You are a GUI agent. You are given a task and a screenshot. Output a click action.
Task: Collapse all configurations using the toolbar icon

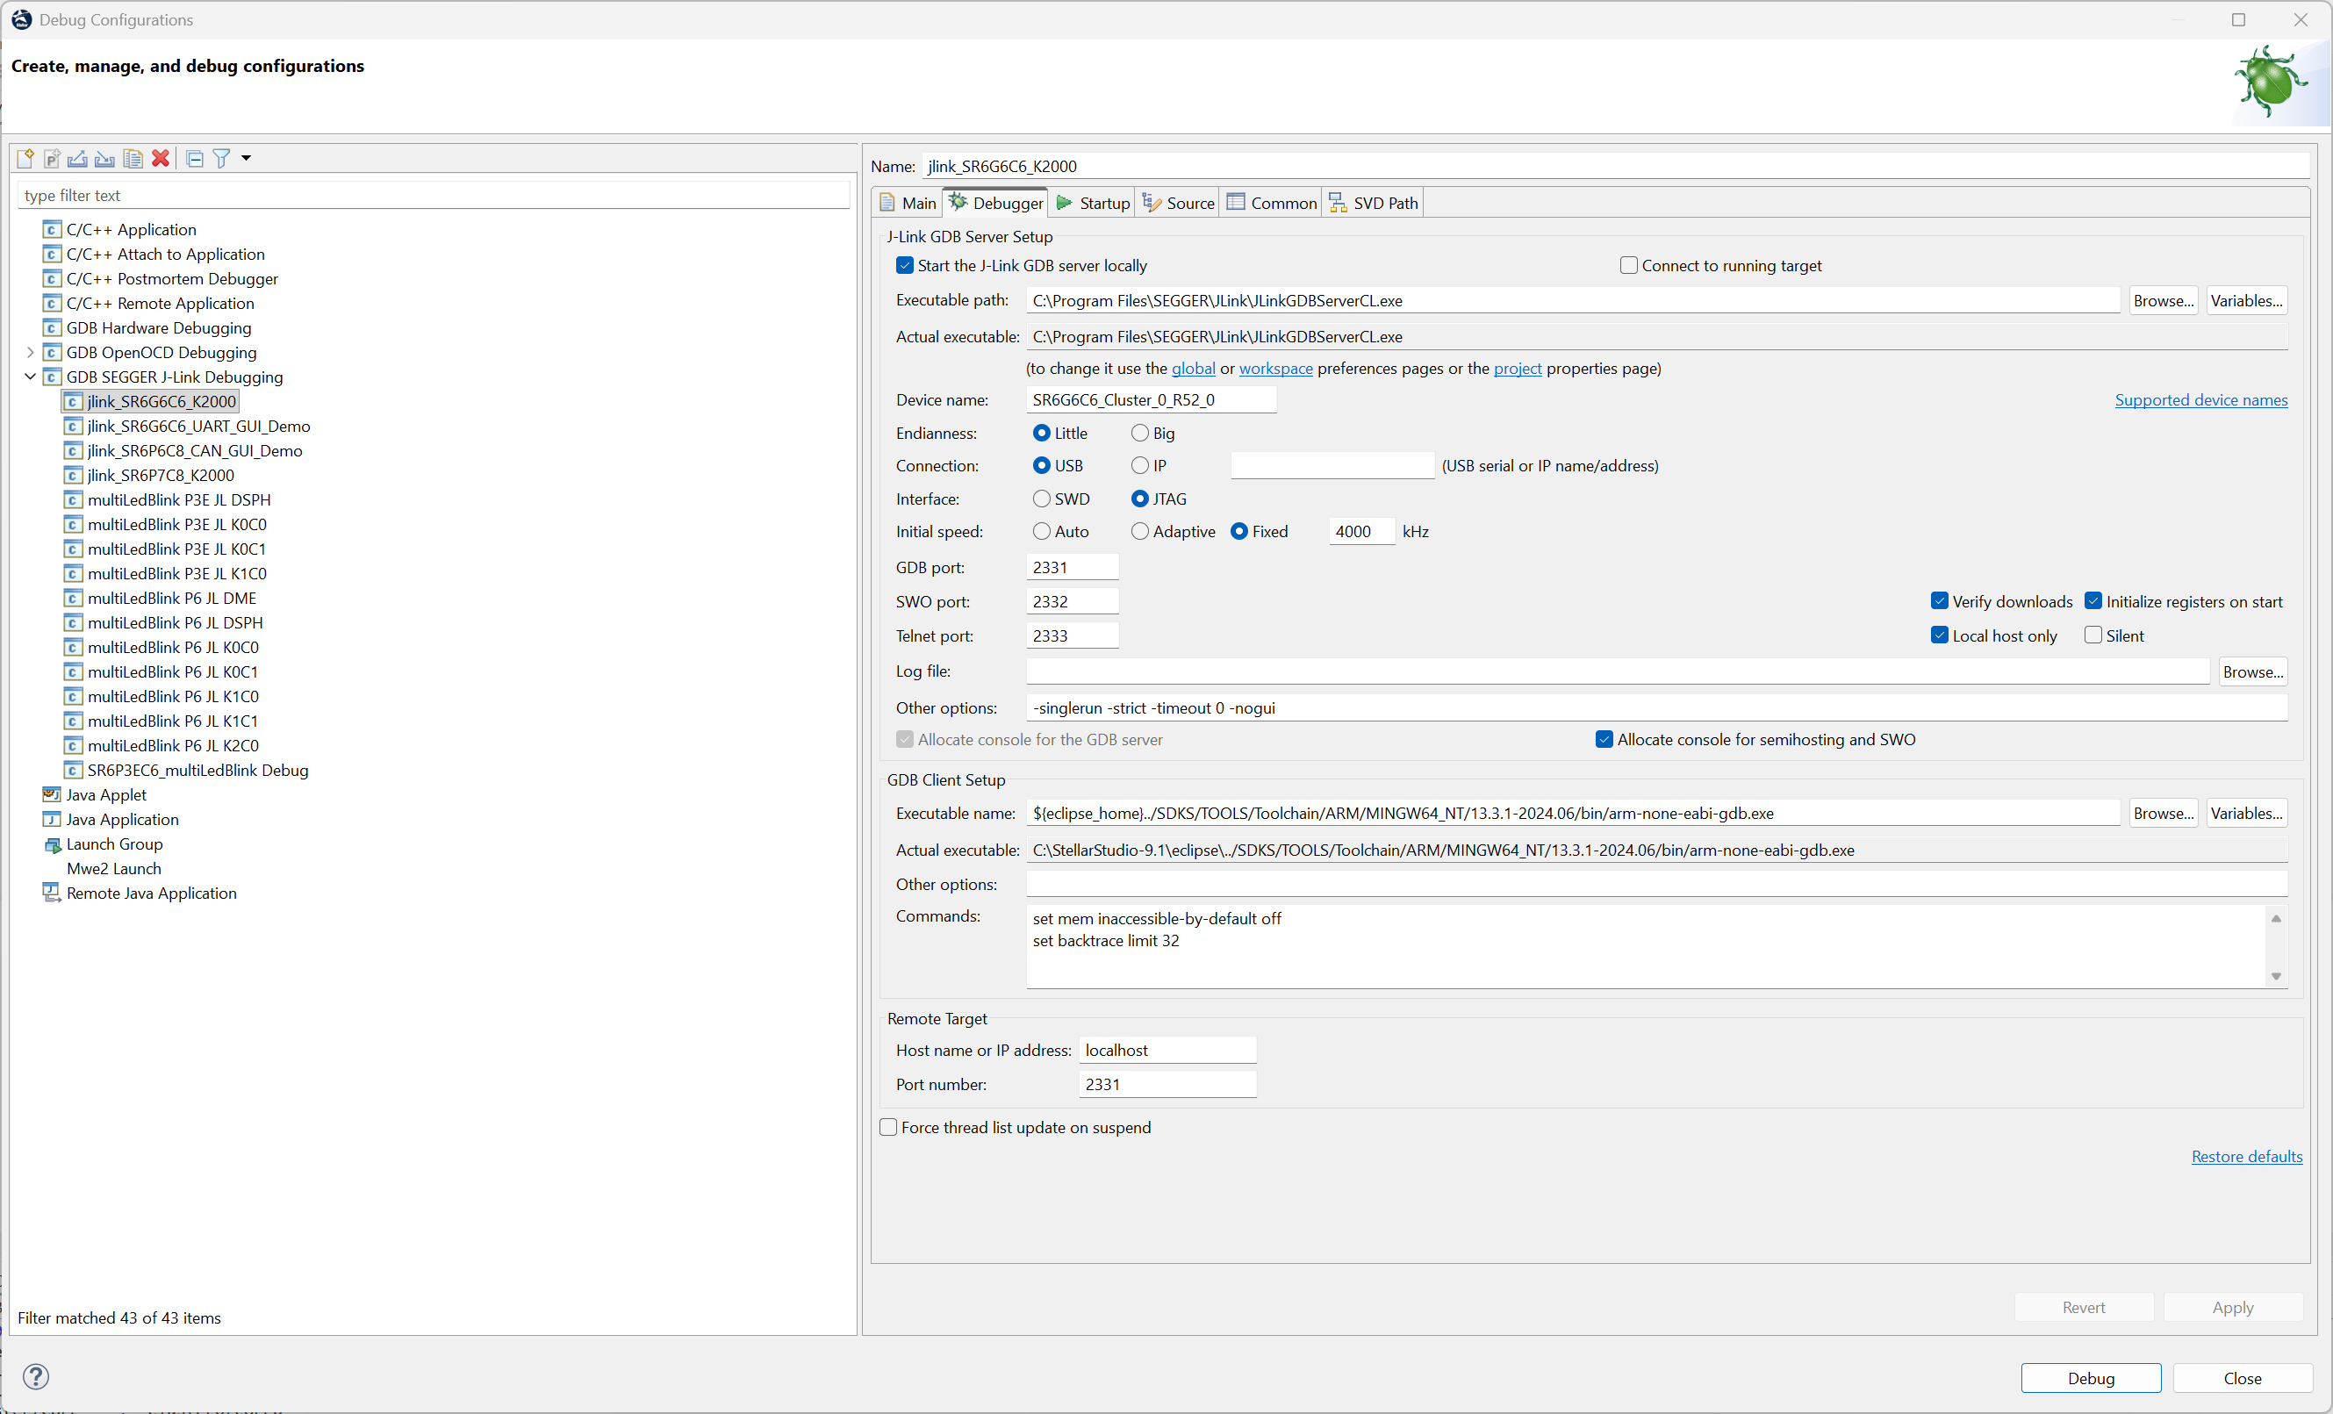(195, 158)
